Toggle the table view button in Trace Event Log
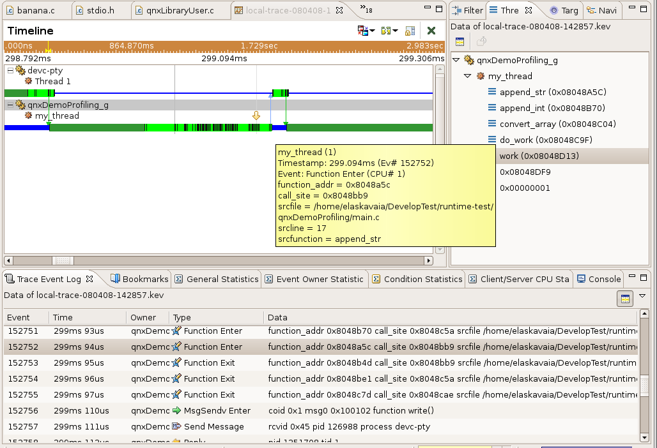The image size is (657, 448). (624, 298)
